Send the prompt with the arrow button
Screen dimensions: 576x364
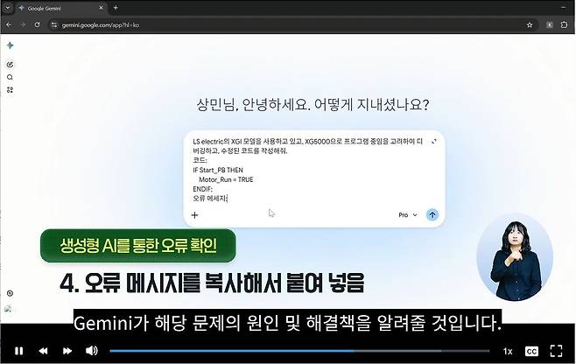(432, 215)
